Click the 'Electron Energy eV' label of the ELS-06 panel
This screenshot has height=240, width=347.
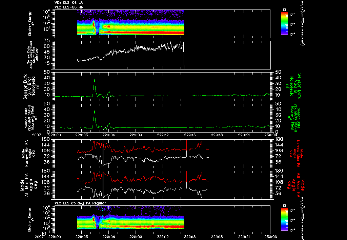(32, 24)
